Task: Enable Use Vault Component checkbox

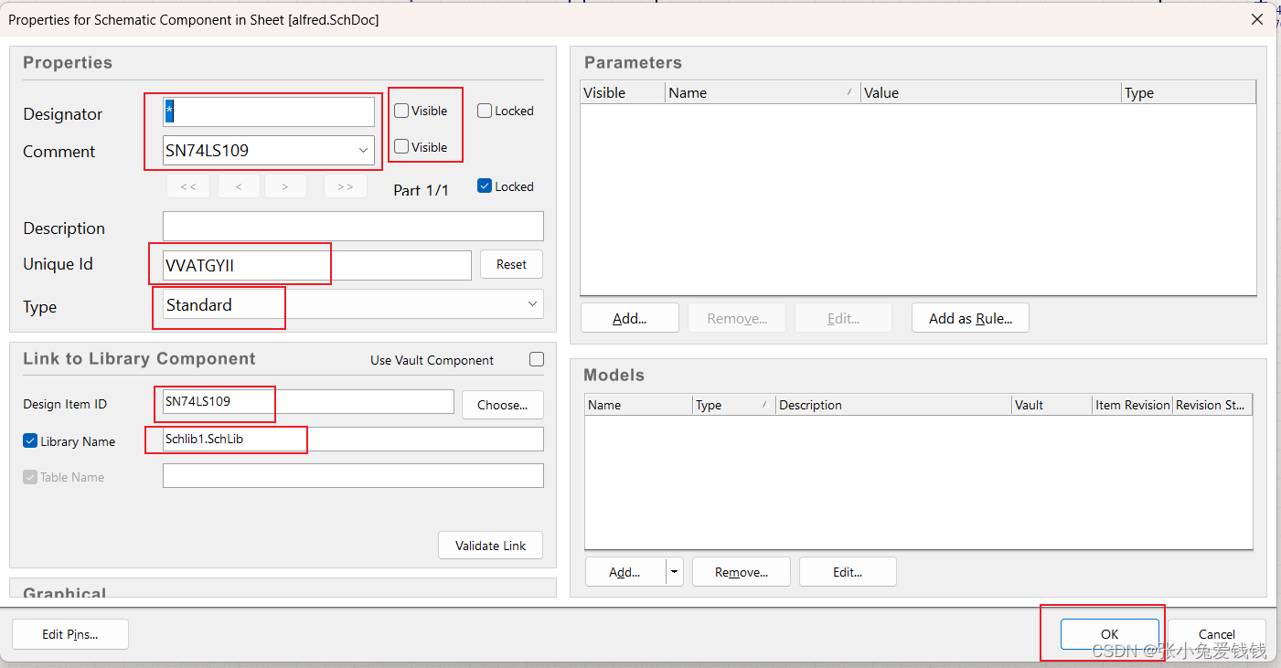Action: (537, 359)
